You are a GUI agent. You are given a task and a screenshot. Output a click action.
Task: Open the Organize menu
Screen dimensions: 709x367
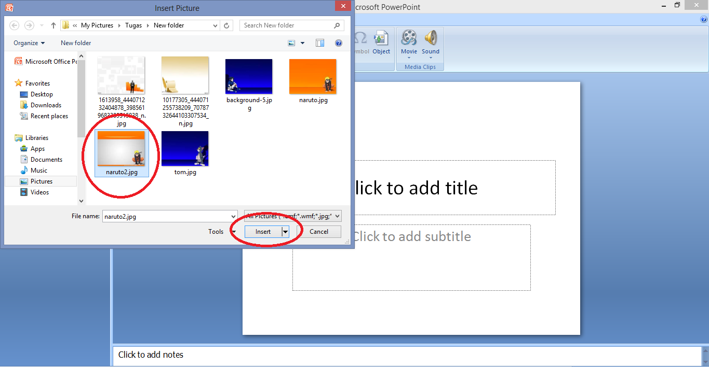coord(29,43)
